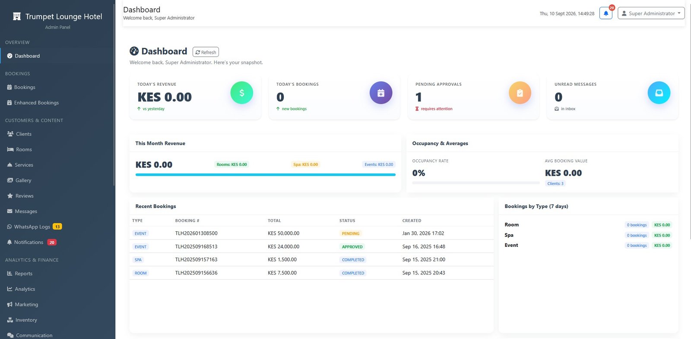Screen dimensions: 691x339
Task: Click the ROOM type badge
Action: [141, 273]
